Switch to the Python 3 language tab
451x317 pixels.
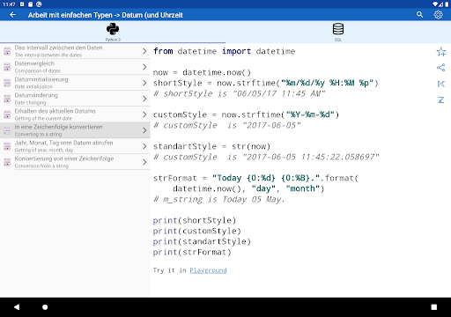coord(113,32)
